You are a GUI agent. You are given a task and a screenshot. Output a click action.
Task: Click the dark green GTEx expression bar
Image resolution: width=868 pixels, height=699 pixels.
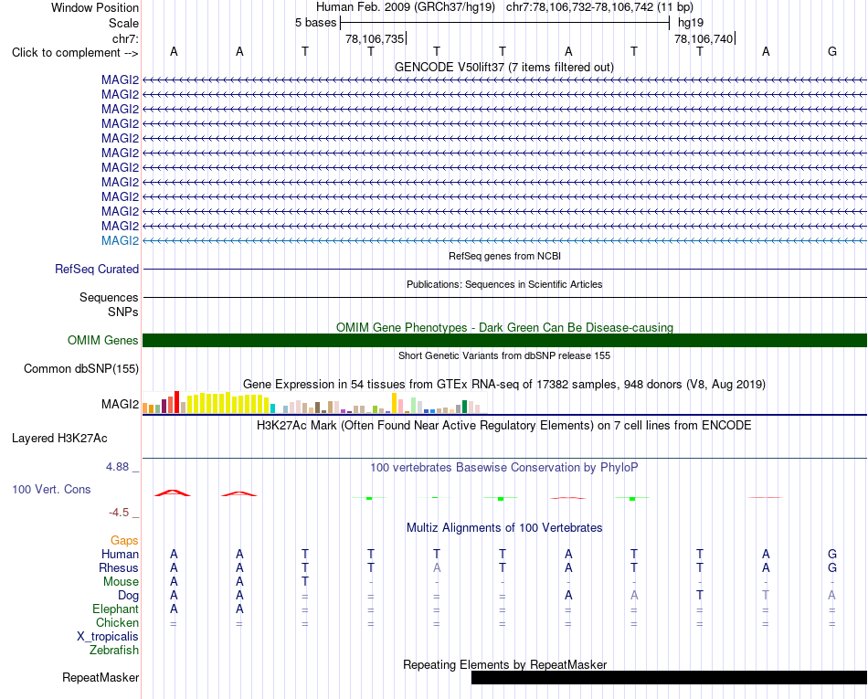464,407
